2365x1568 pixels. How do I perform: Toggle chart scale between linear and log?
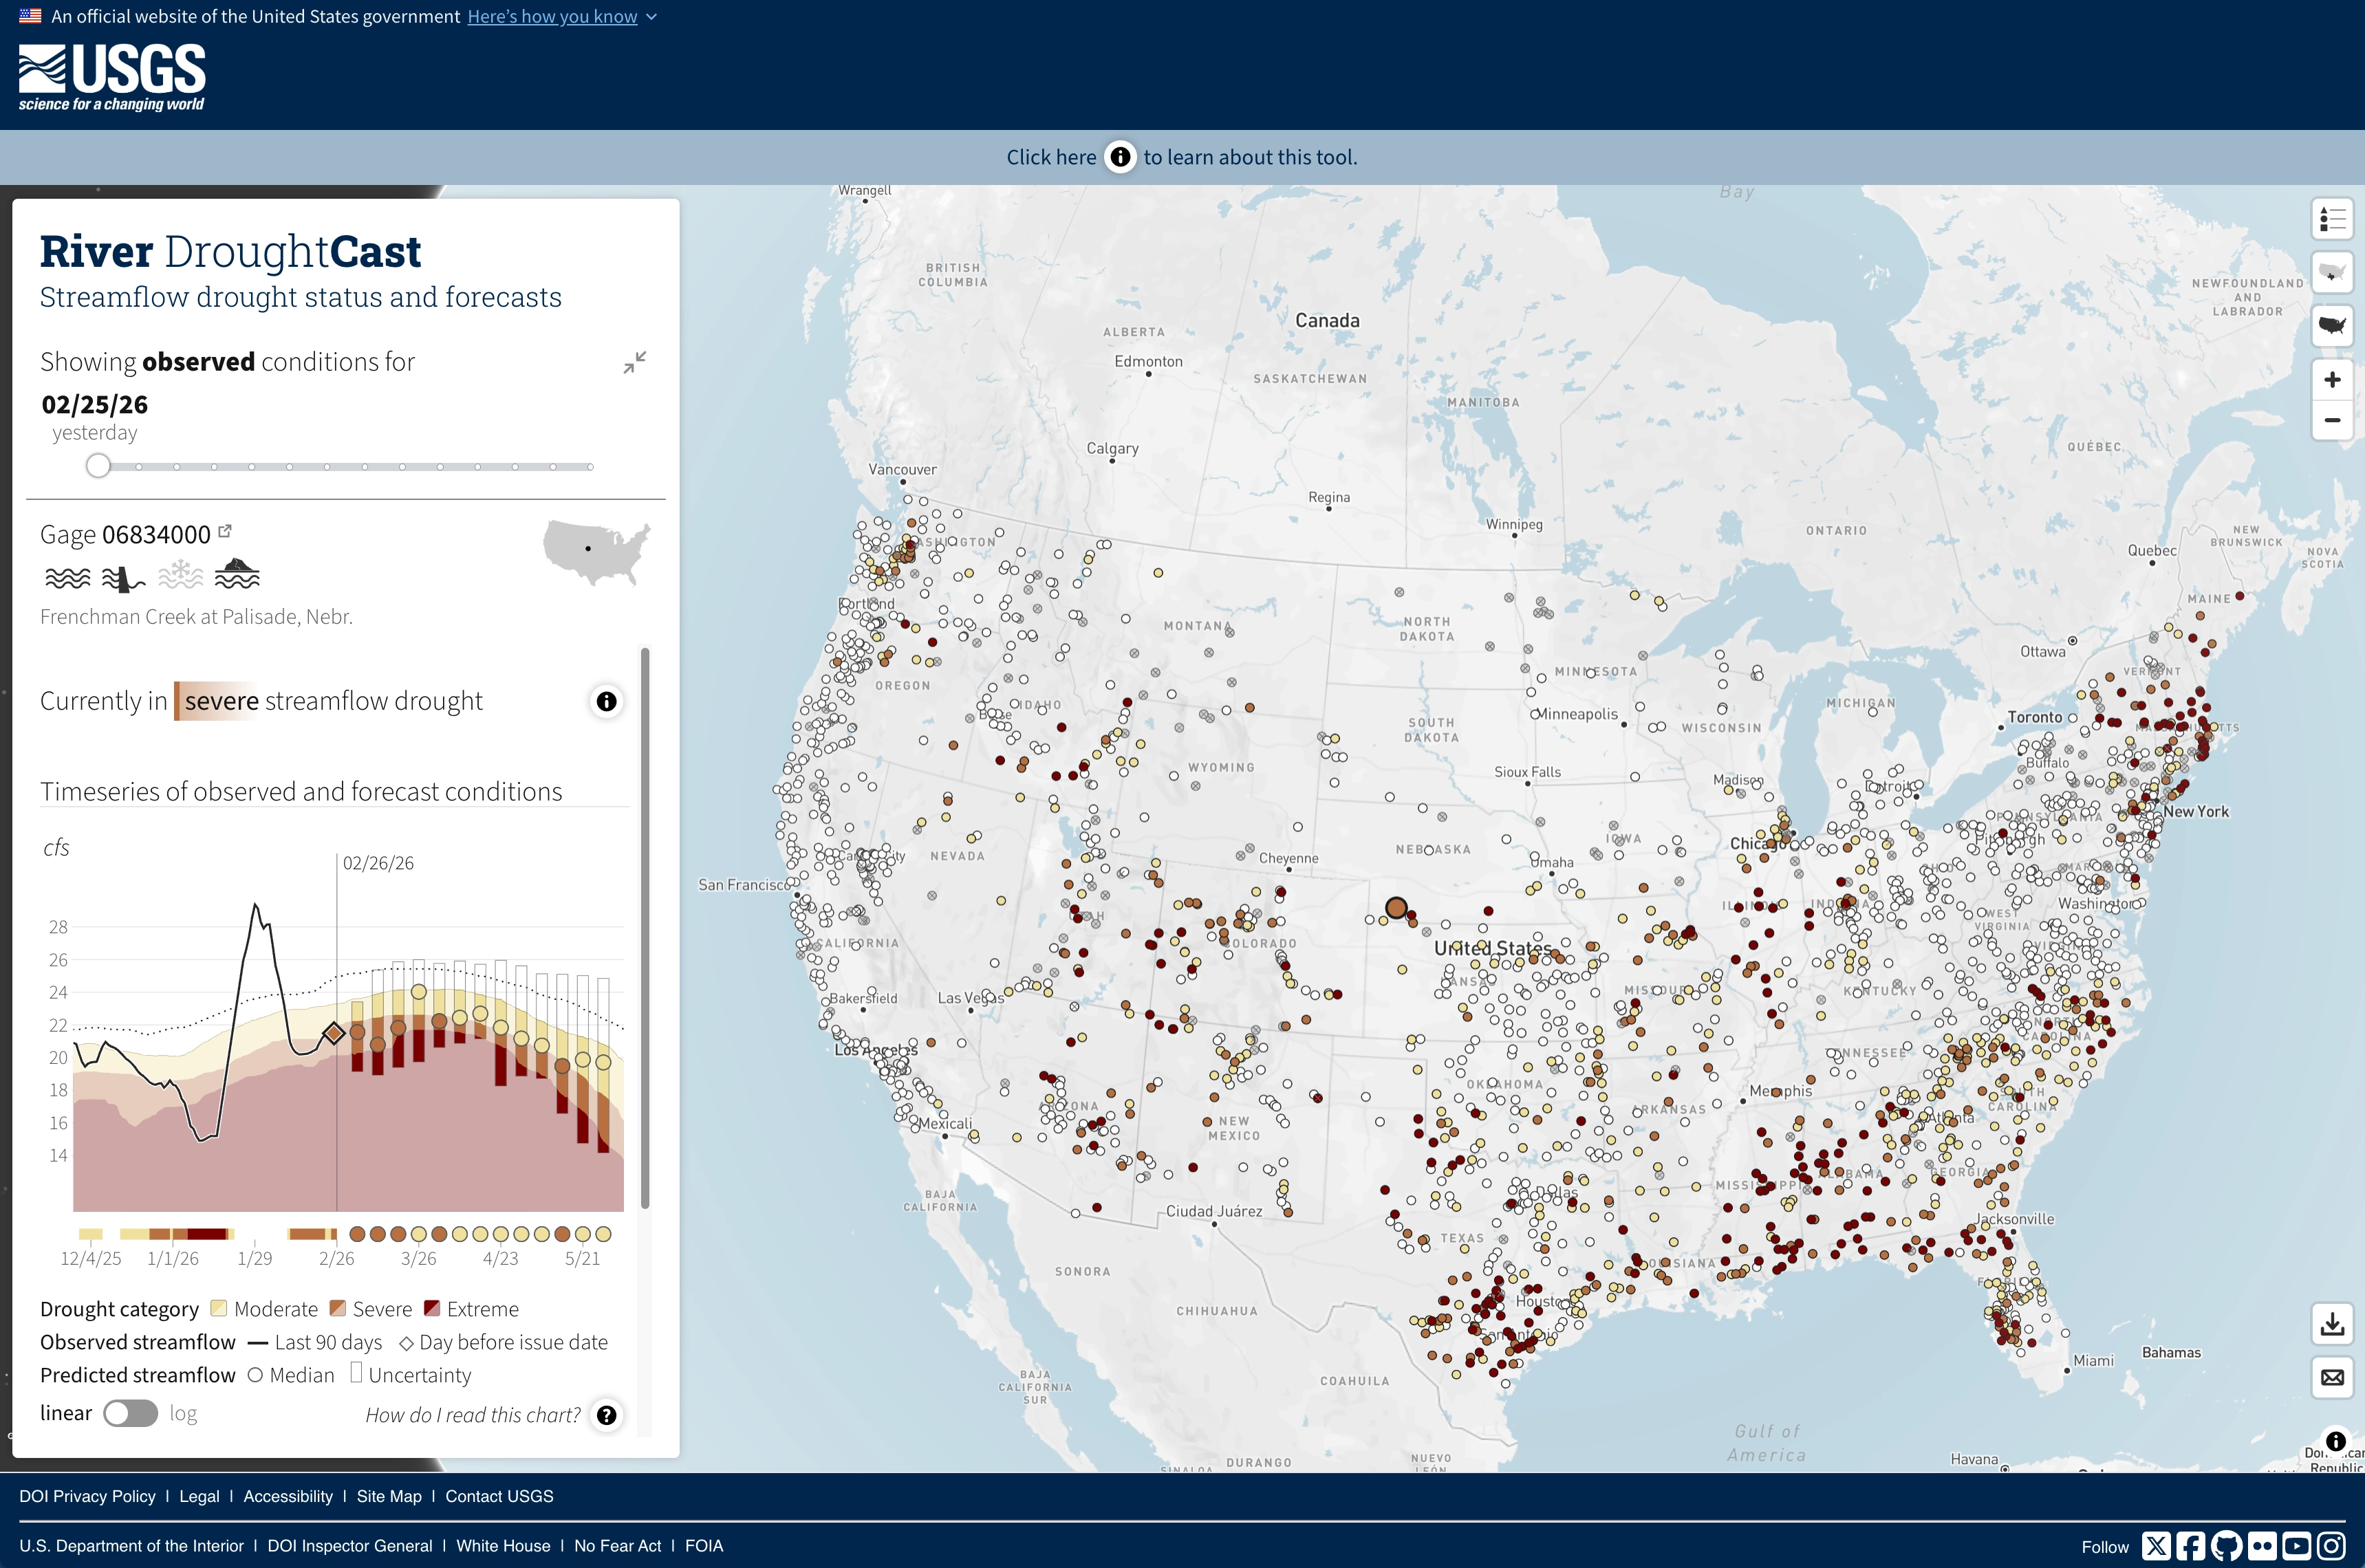131,1413
